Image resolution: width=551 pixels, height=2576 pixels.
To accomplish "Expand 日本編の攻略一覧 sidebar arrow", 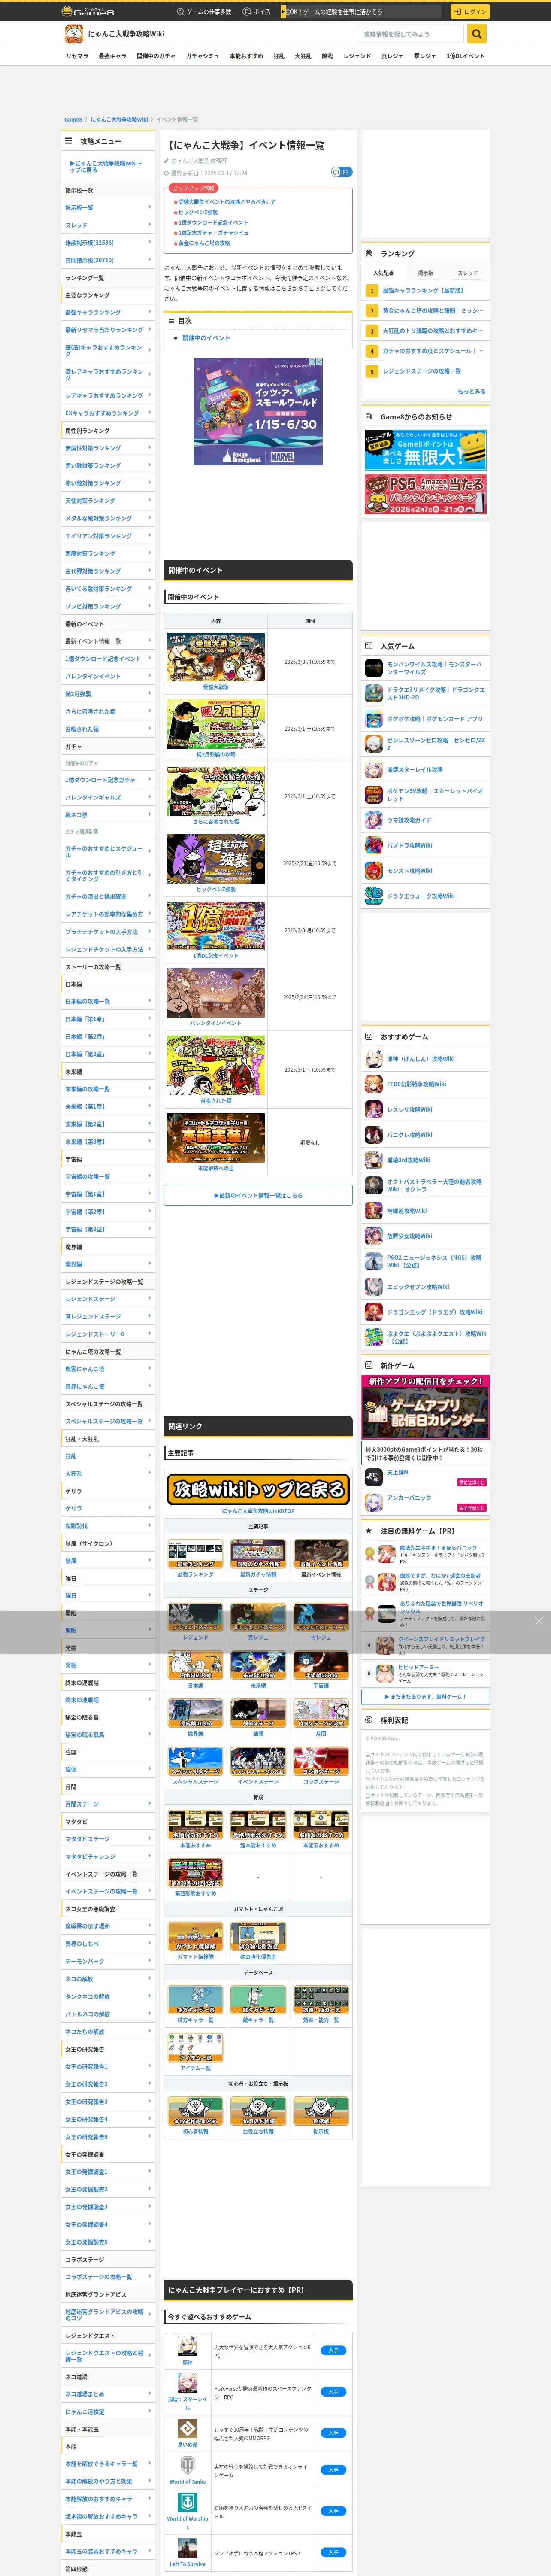I will tap(150, 1001).
